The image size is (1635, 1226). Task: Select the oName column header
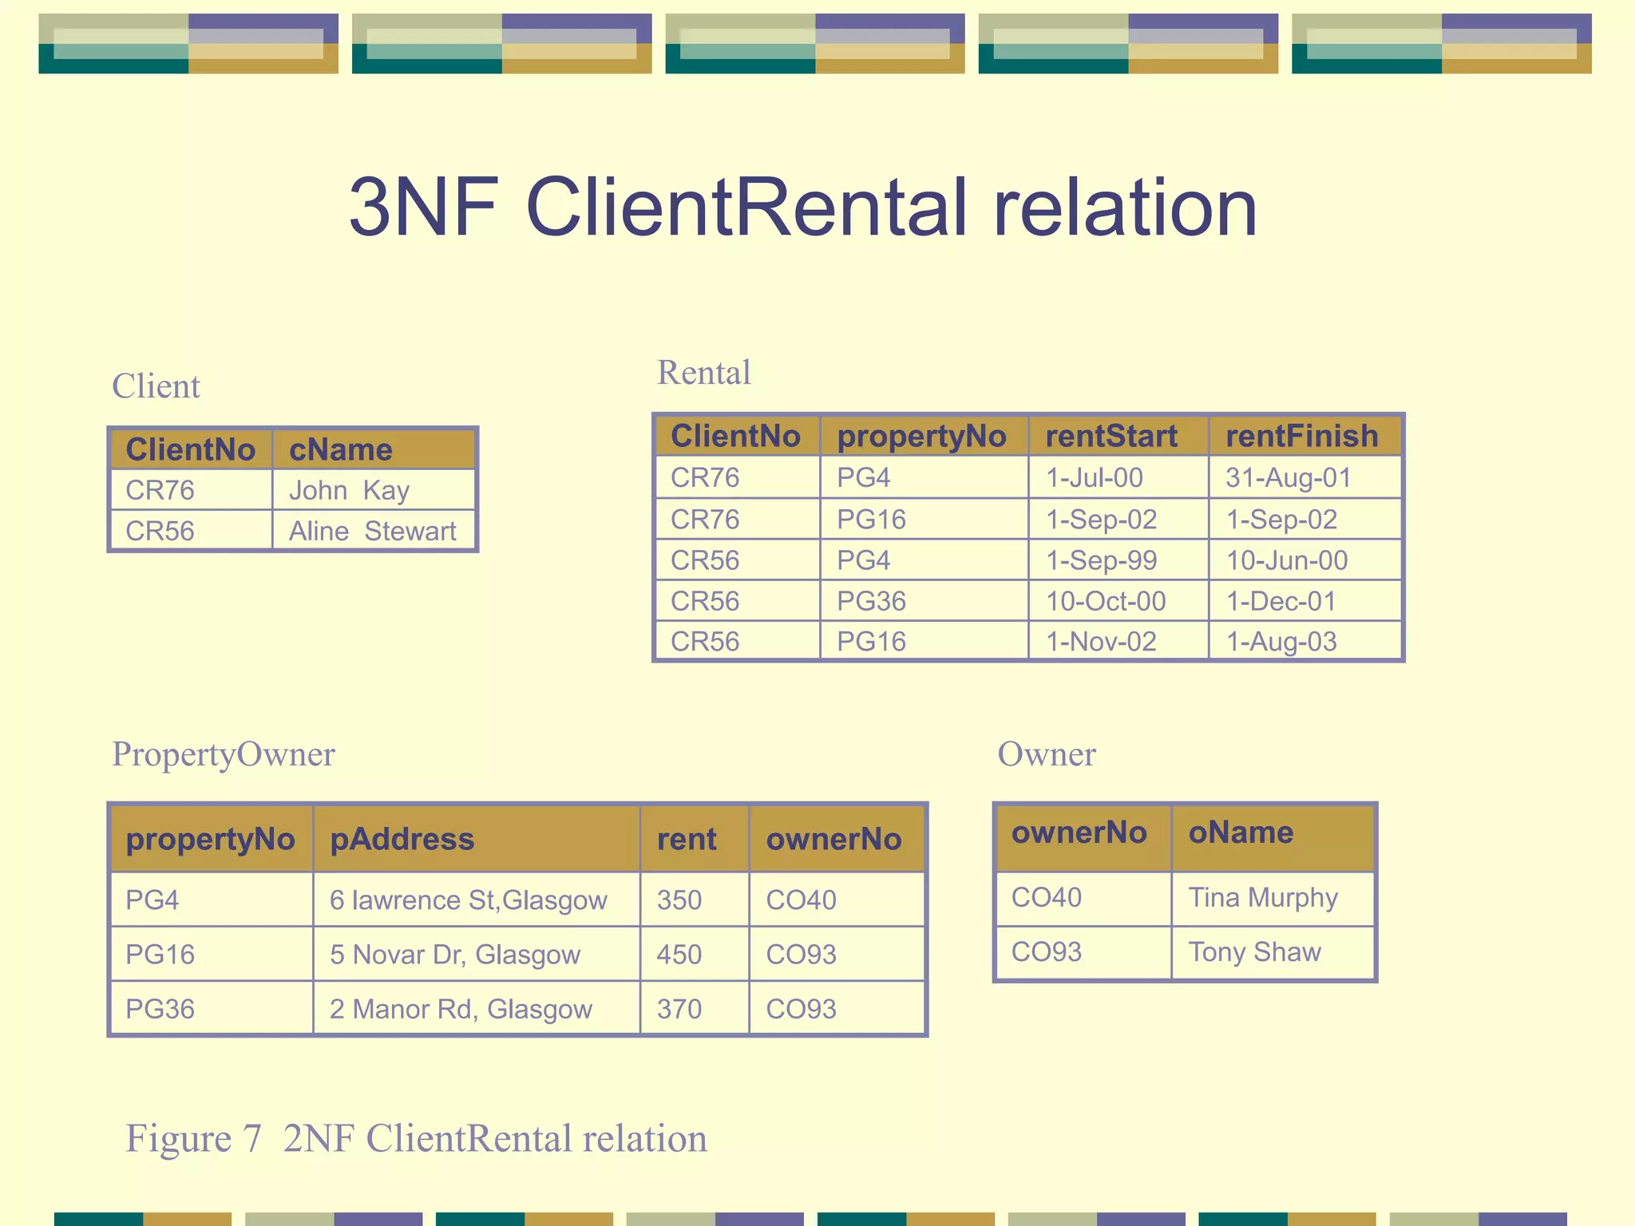pyautogui.click(x=1240, y=832)
